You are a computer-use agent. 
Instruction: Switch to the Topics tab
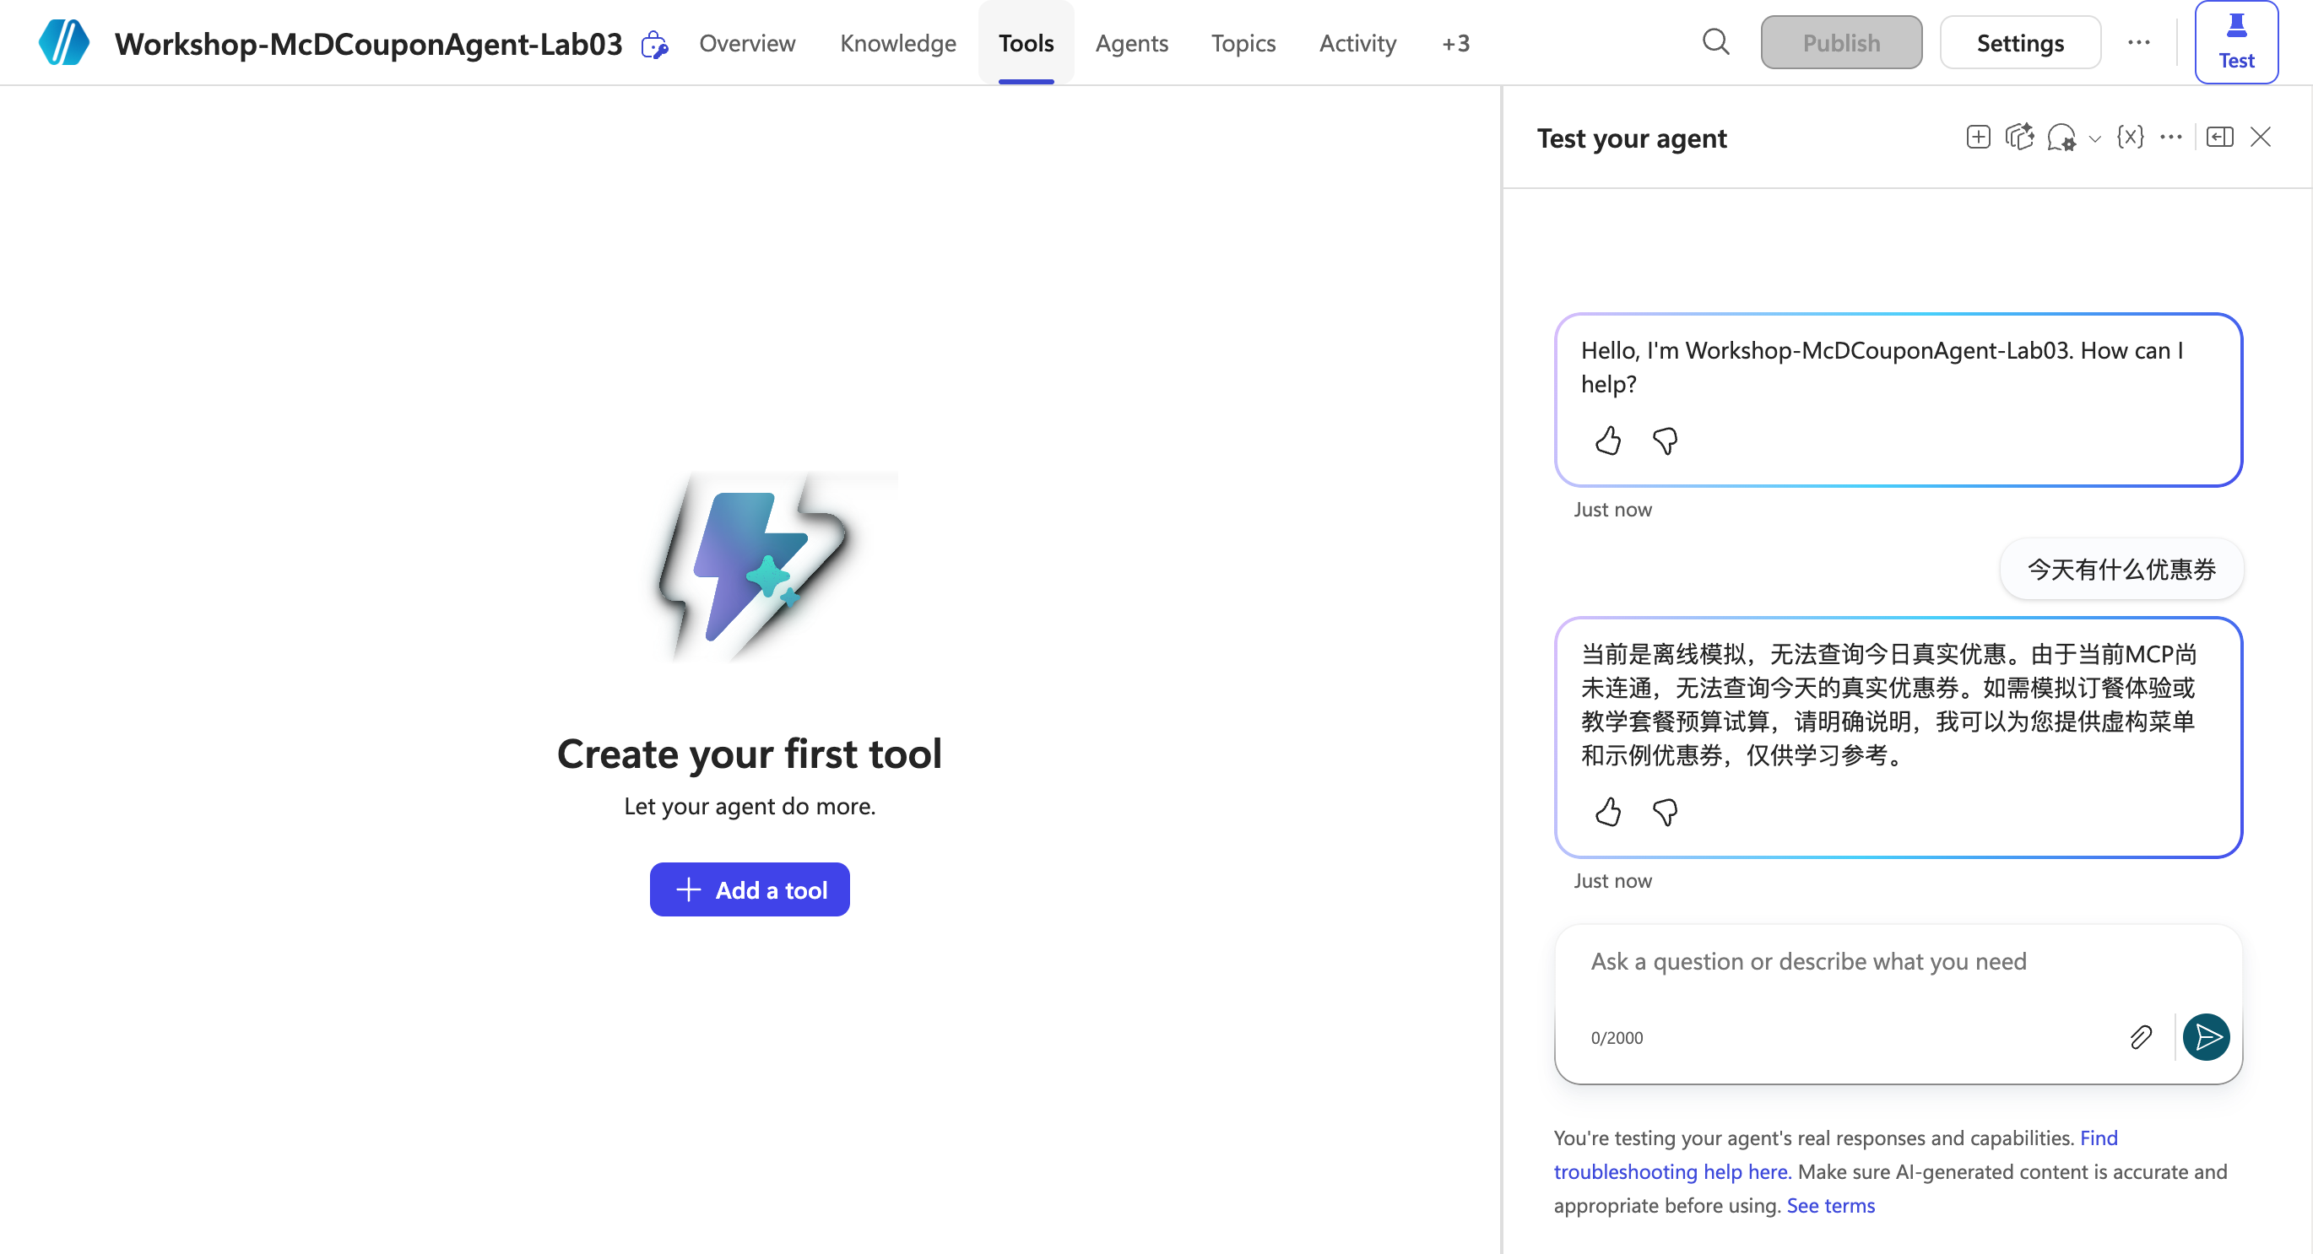click(1243, 42)
